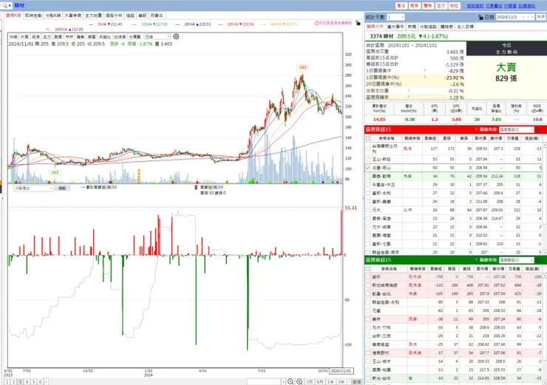
Task: Open the 交易屬性 link in the top bar
Action: (x=493, y=6)
